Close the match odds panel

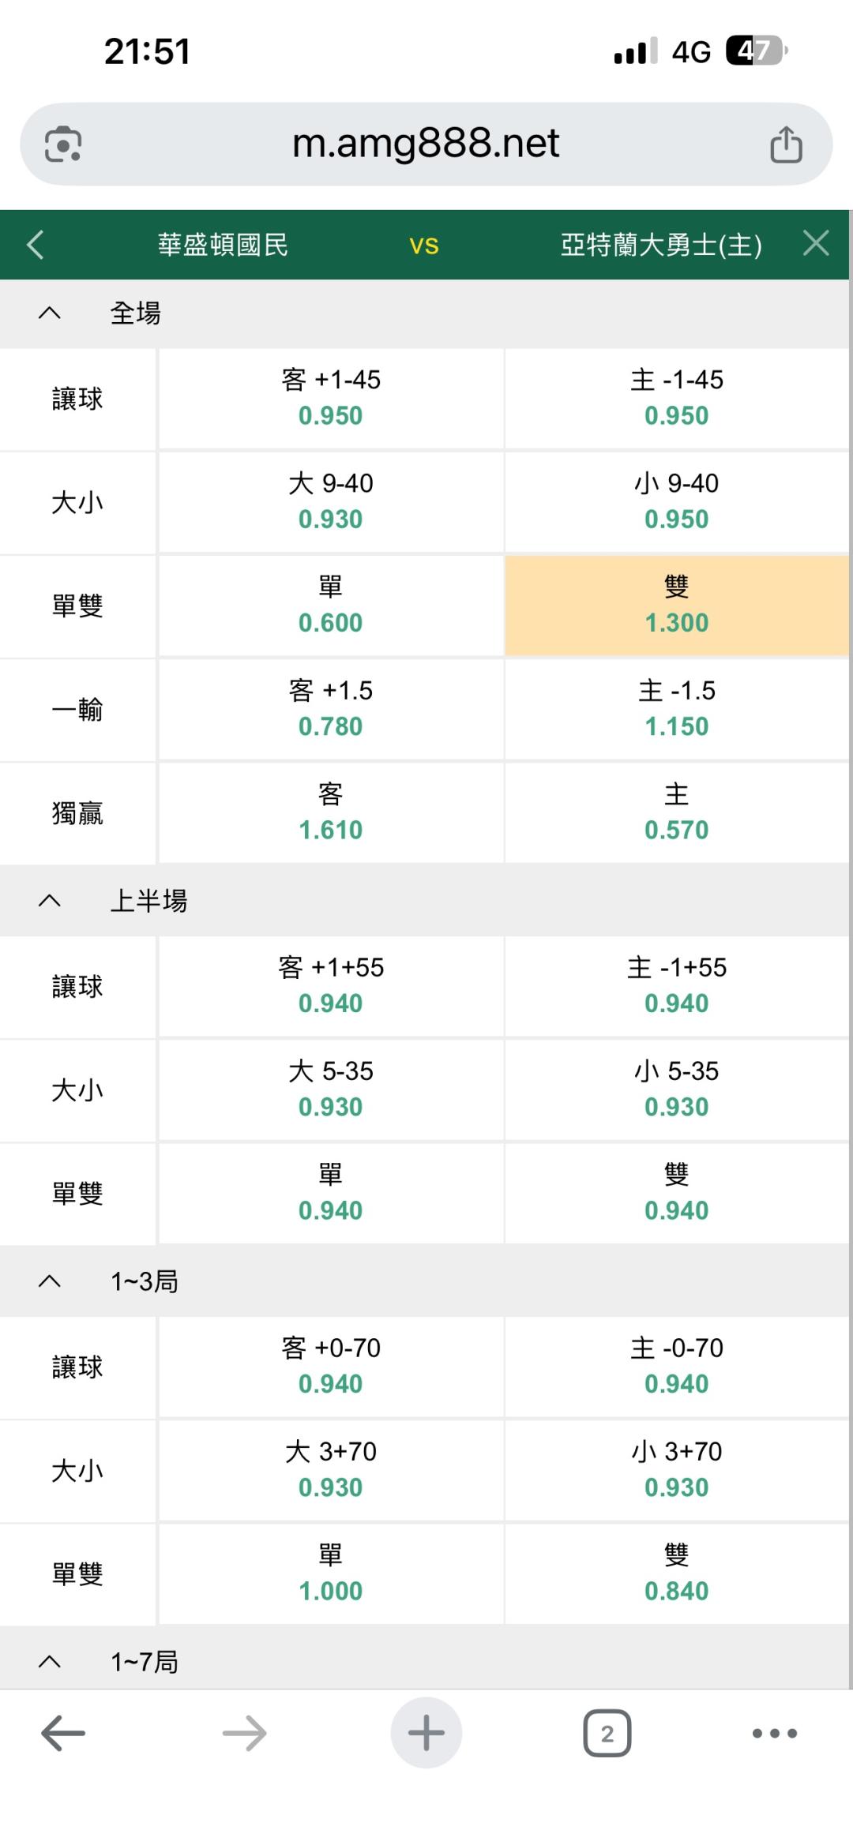(816, 243)
